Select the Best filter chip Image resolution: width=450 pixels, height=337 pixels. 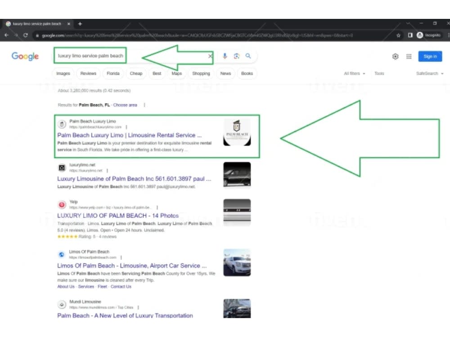point(157,73)
